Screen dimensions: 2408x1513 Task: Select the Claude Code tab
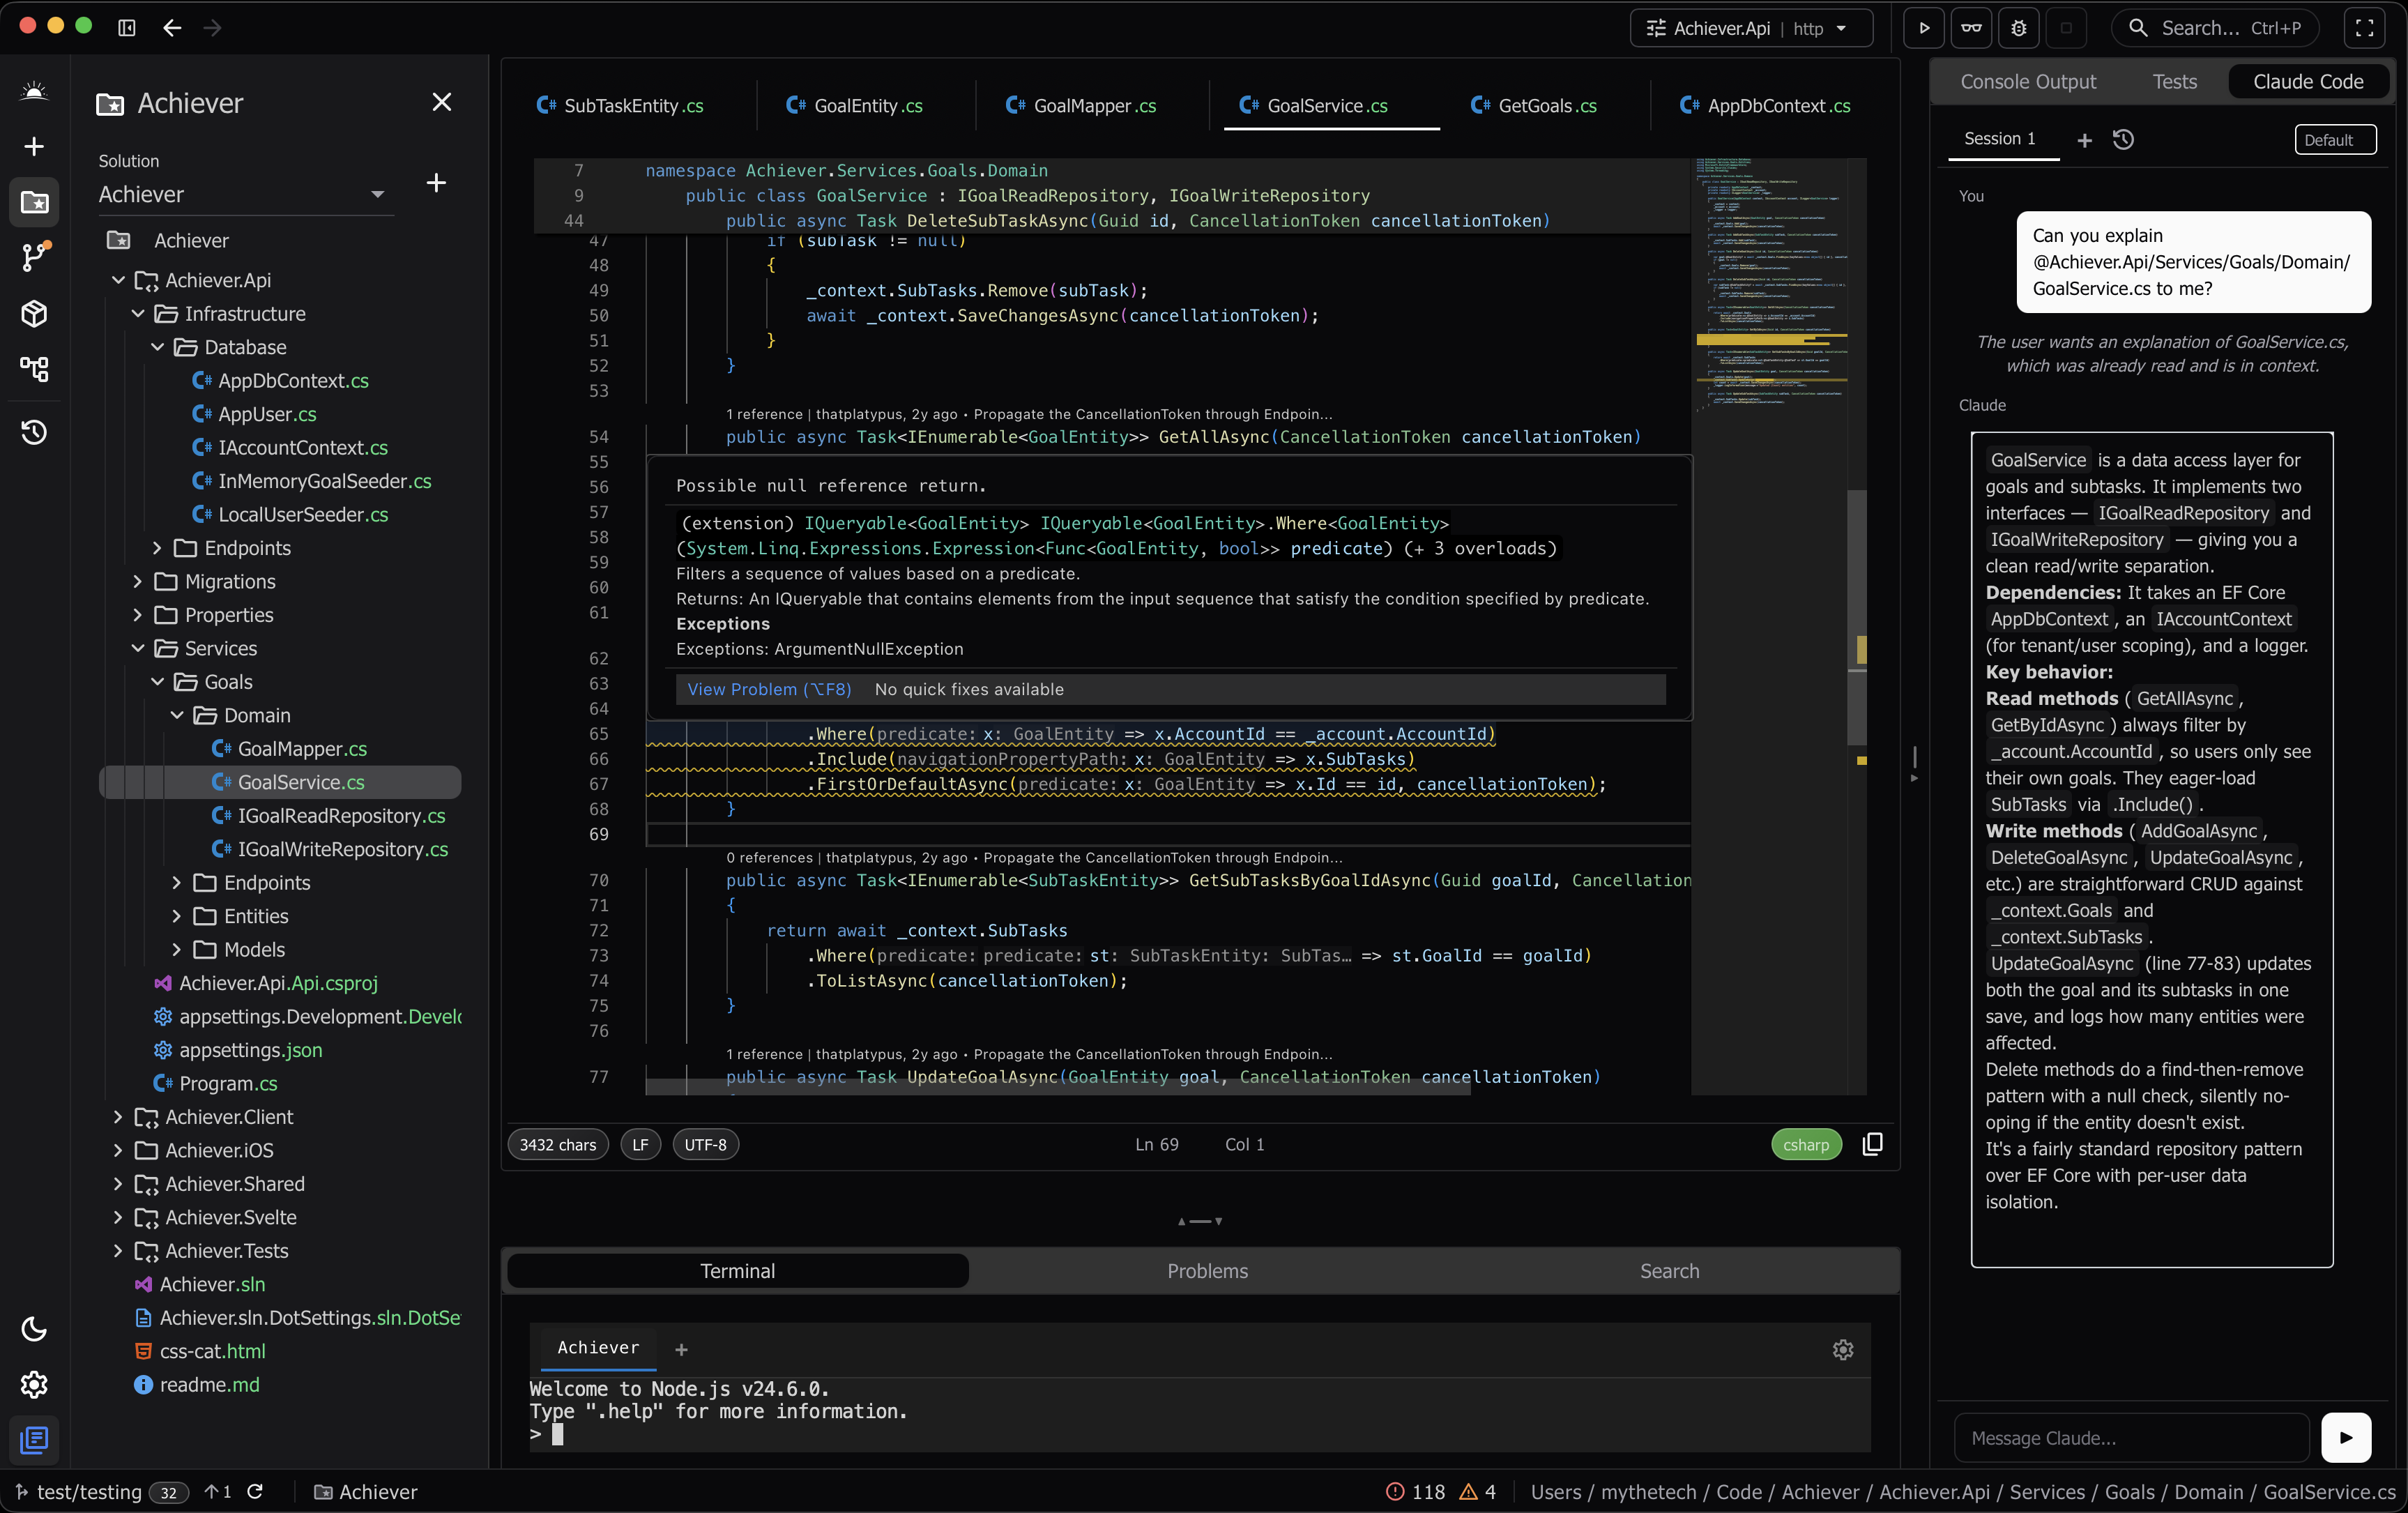click(2308, 82)
